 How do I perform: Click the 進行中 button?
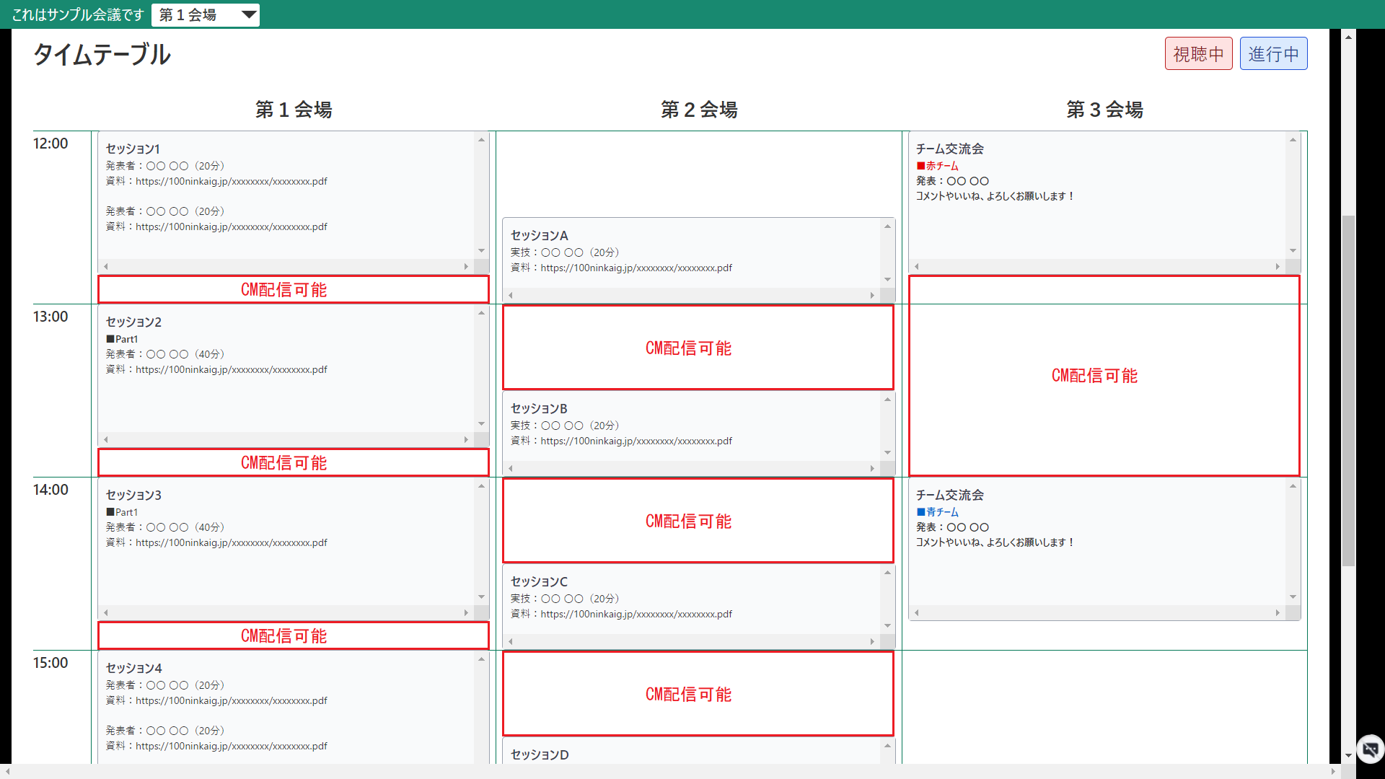1273,54
